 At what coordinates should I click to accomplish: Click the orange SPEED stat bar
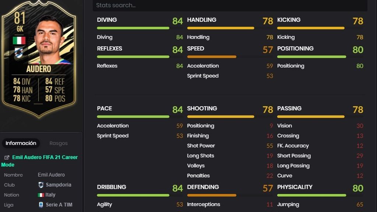coord(212,57)
